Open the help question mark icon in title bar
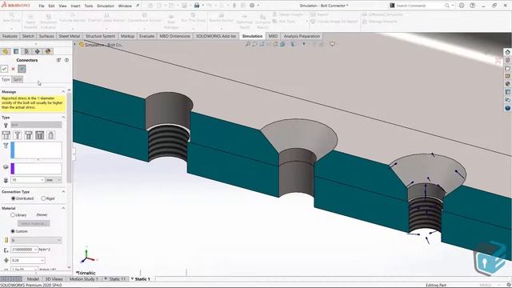Viewport: 512px width, 288px height. tap(473, 6)
